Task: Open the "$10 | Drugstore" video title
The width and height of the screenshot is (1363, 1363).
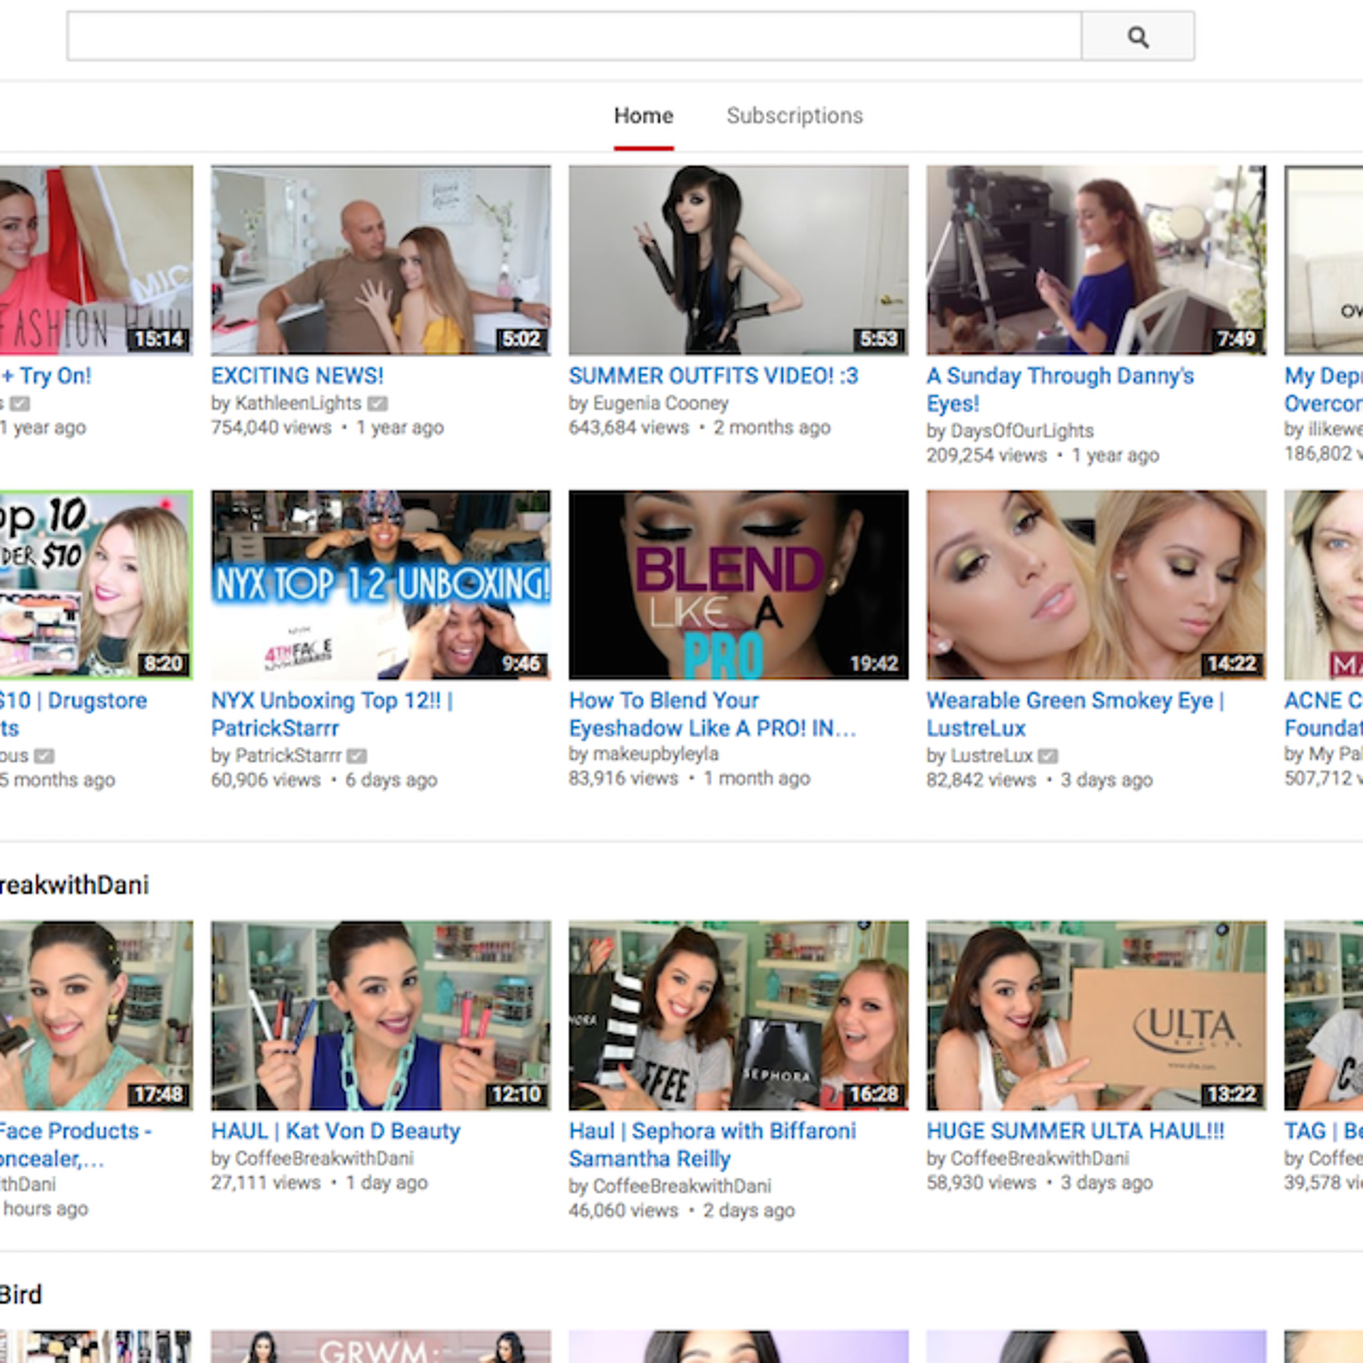Action: tap(73, 714)
